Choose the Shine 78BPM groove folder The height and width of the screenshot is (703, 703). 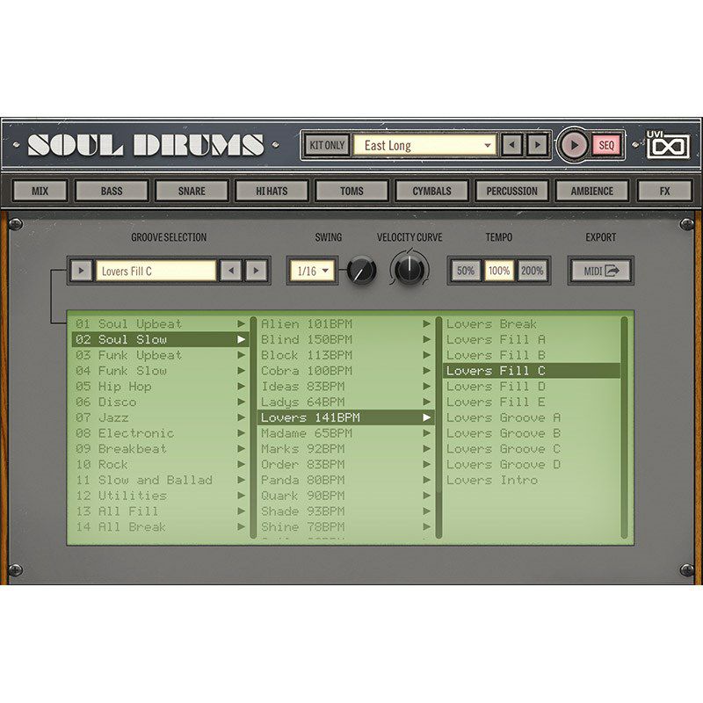coord(345,526)
